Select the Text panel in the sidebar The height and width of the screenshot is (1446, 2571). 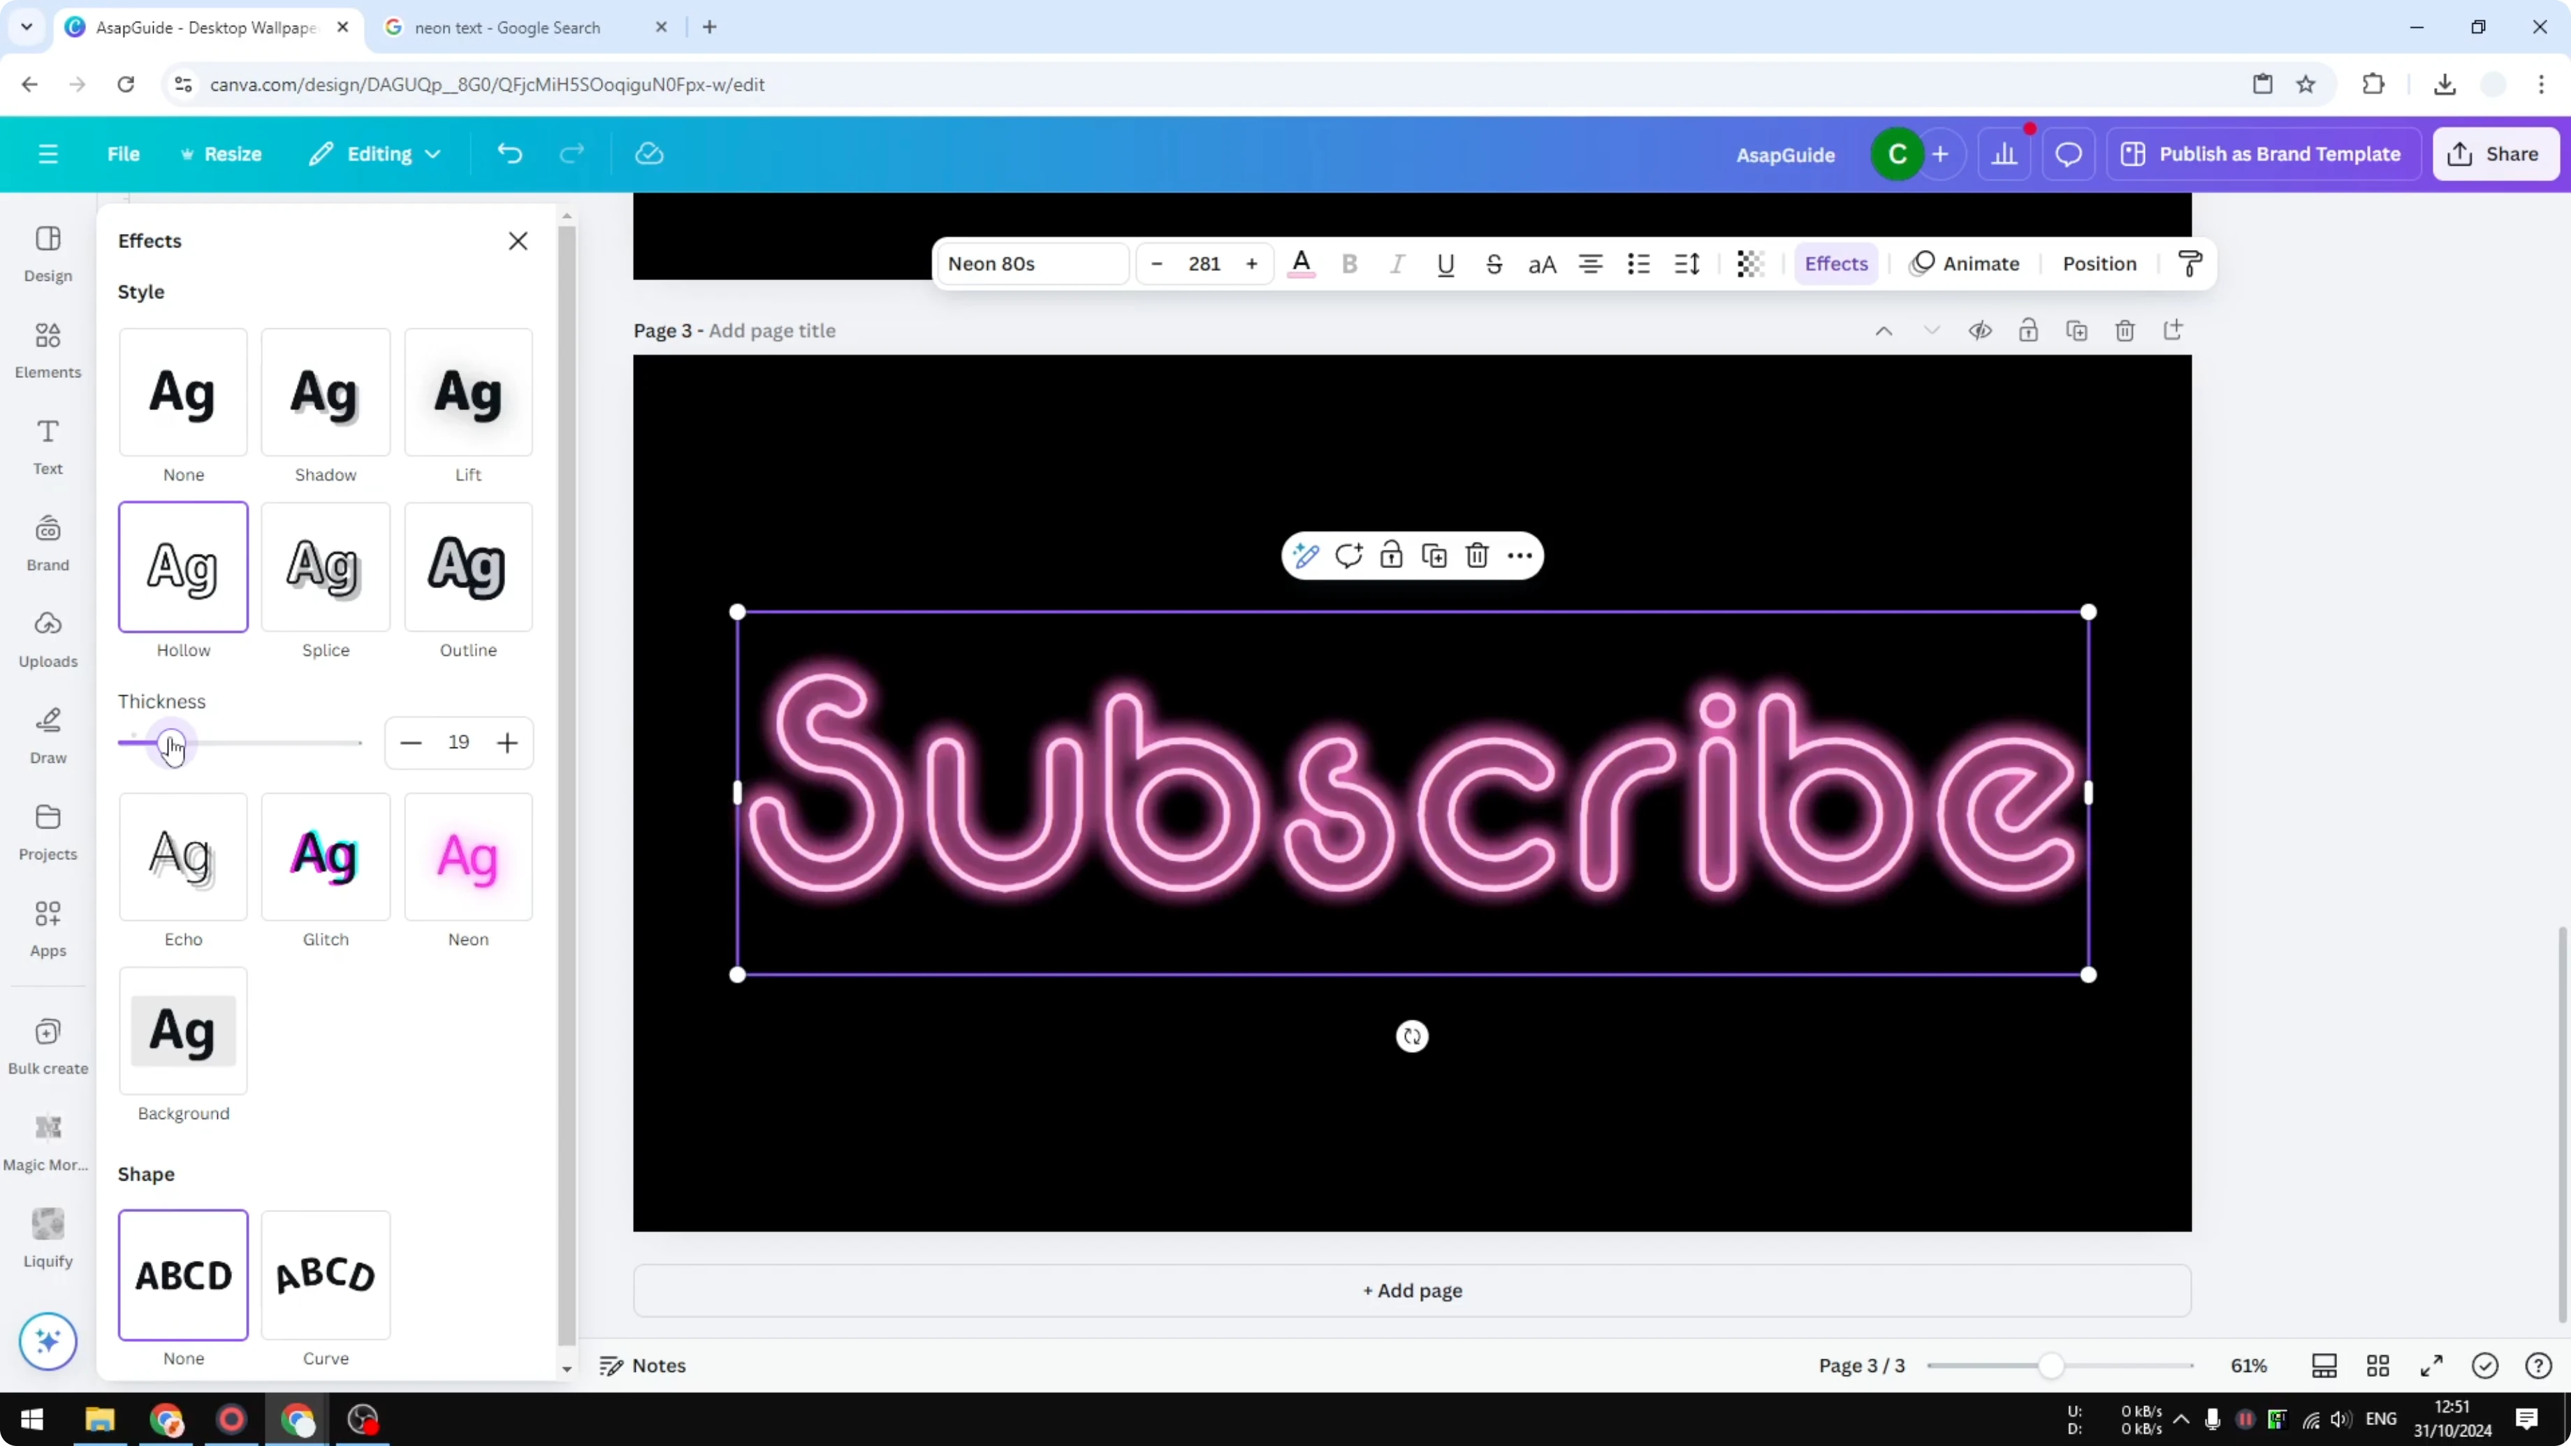point(47,445)
